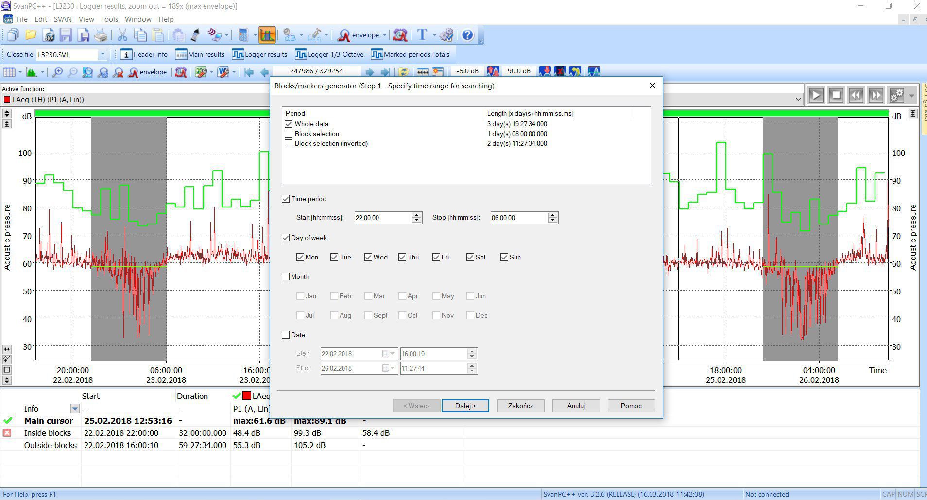
Task: Toggle the Day of week checkbox
Action: point(286,238)
